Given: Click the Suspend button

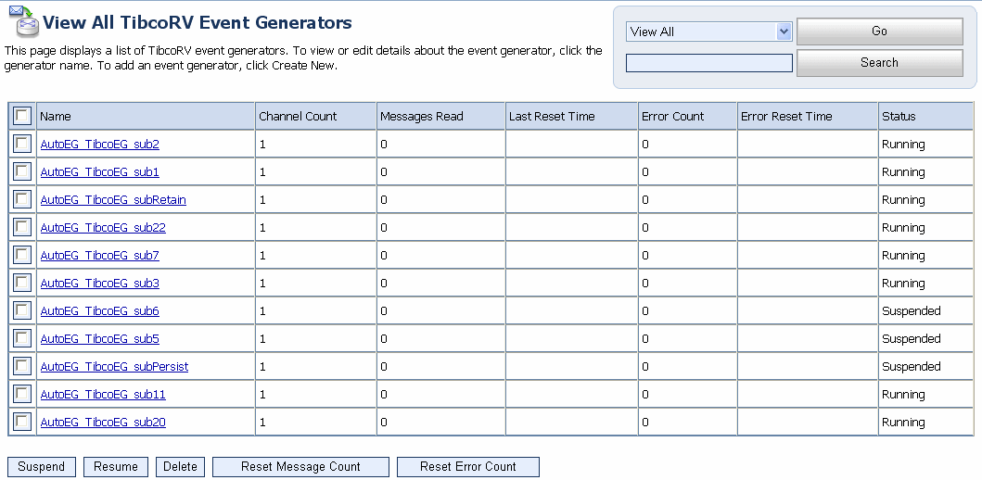Looking at the screenshot, I should (x=42, y=467).
